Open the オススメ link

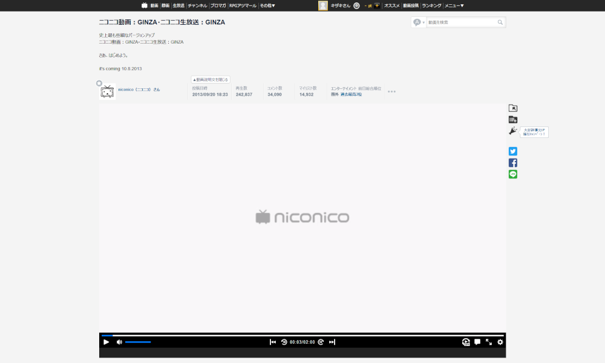coord(391,5)
